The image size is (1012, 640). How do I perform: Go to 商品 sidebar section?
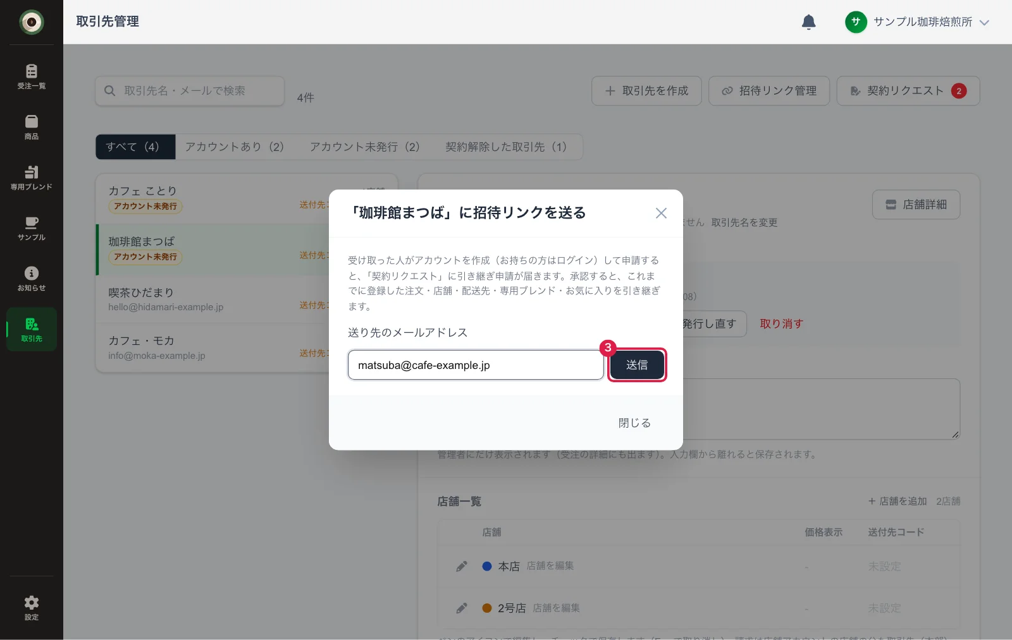[32, 127]
